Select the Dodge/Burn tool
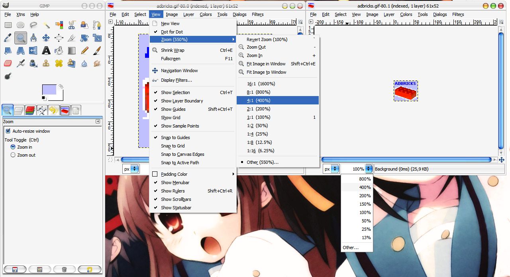 [8, 76]
